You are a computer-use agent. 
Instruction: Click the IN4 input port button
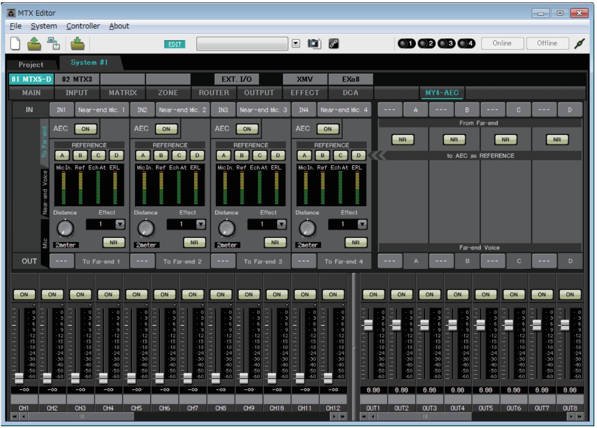pos(303,110)
